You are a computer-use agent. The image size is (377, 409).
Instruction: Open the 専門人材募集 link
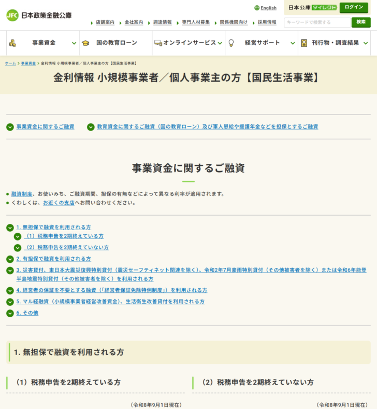tap(196, 22)
